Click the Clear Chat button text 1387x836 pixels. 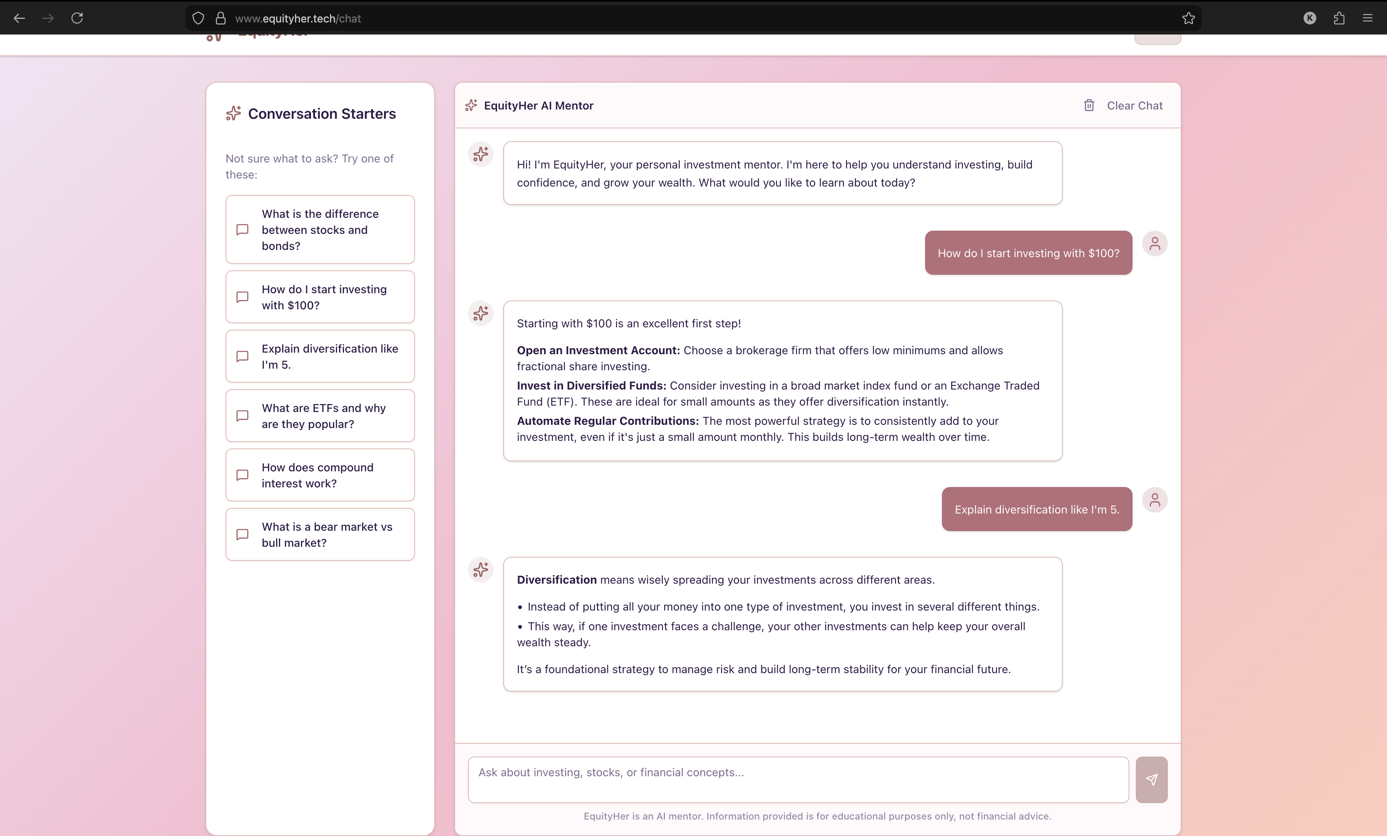click(1134, 106)
